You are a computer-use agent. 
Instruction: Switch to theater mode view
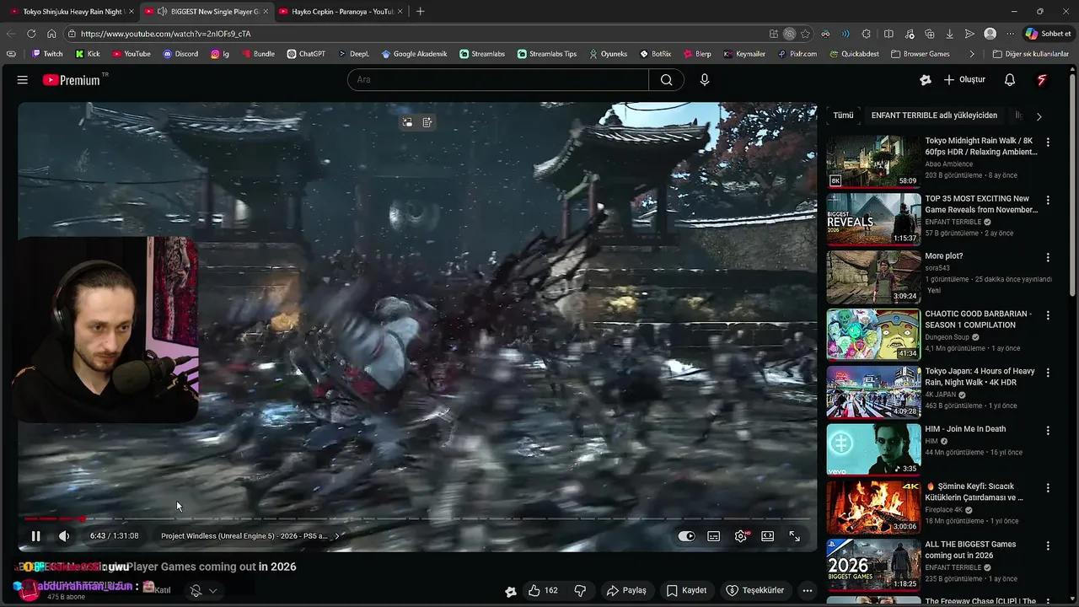[768, 536]
